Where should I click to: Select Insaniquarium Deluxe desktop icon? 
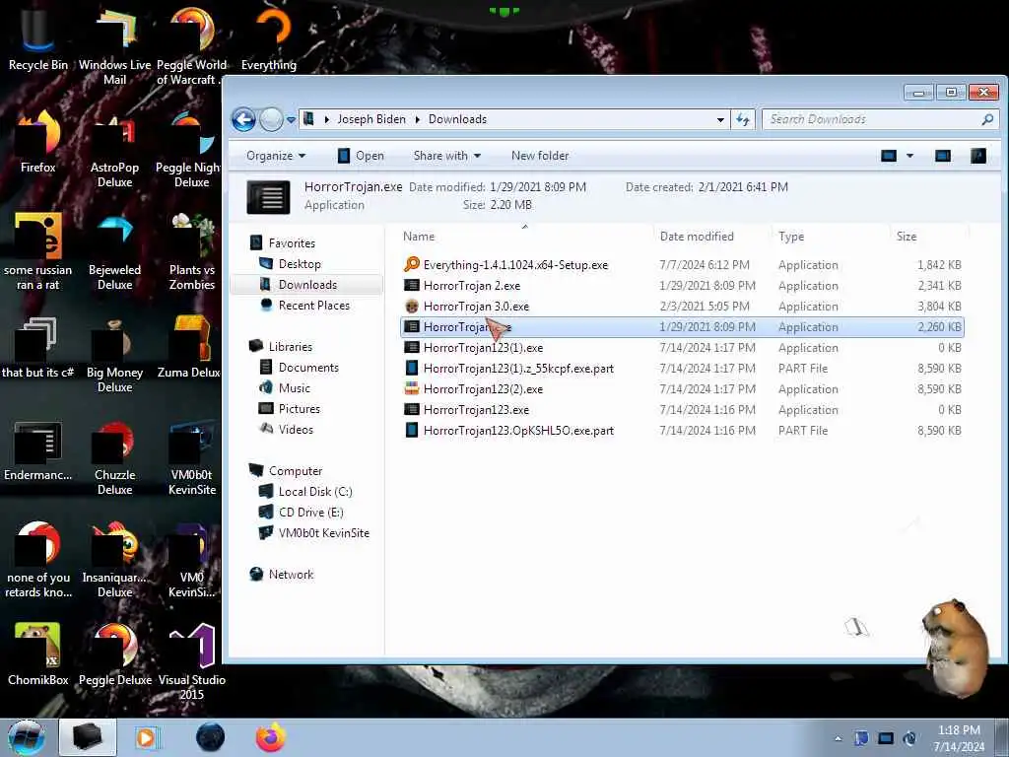coord(114,559)
